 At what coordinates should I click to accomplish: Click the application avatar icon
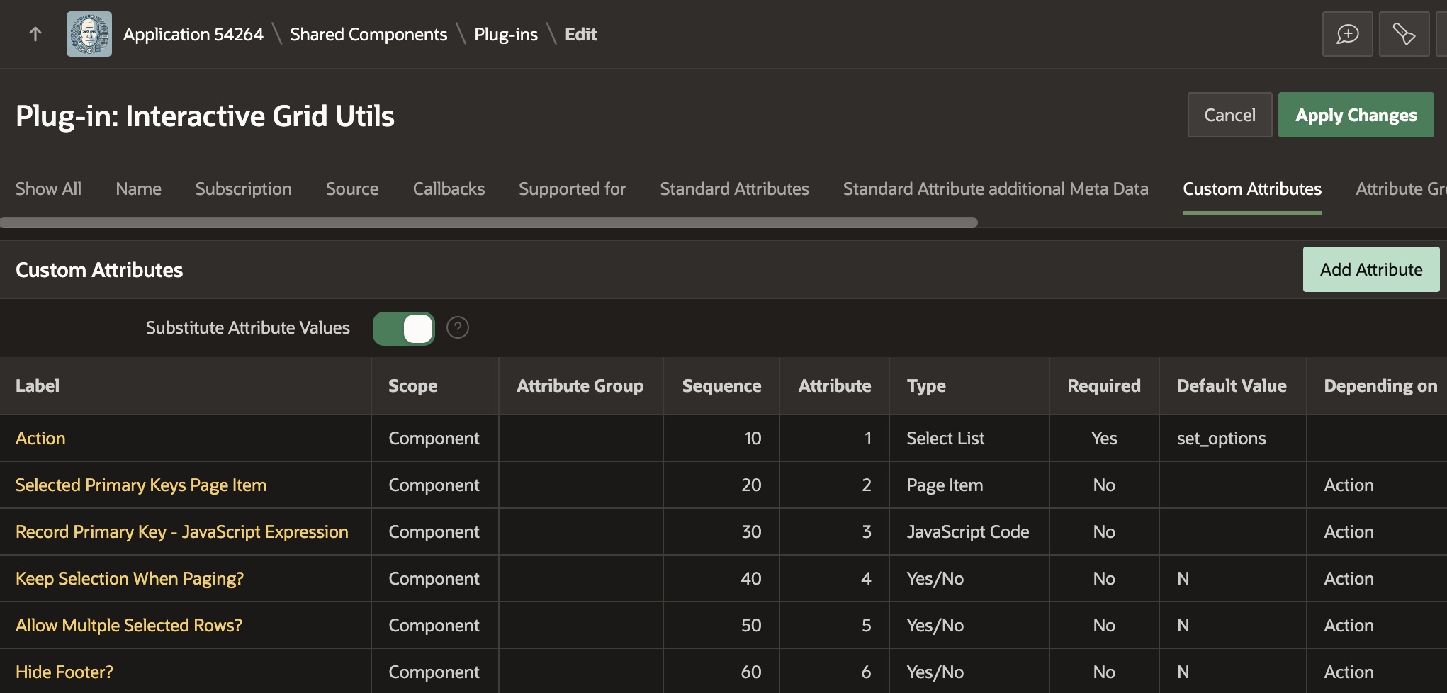(89, 34)
